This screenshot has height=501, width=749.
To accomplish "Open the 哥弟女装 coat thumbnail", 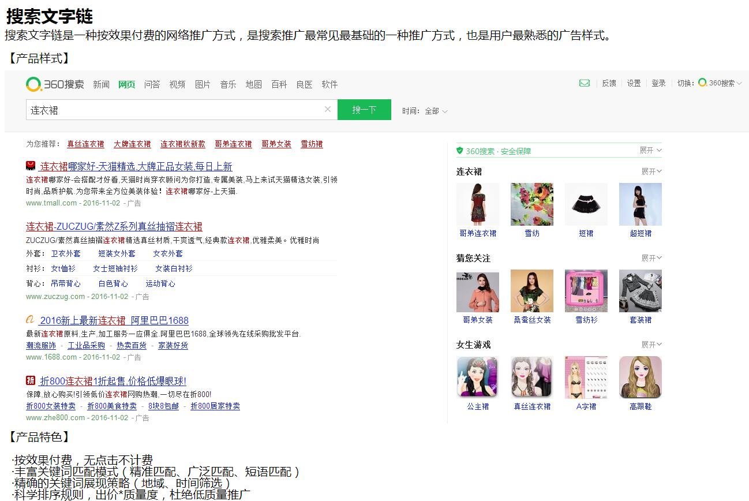I will [478, 291].
